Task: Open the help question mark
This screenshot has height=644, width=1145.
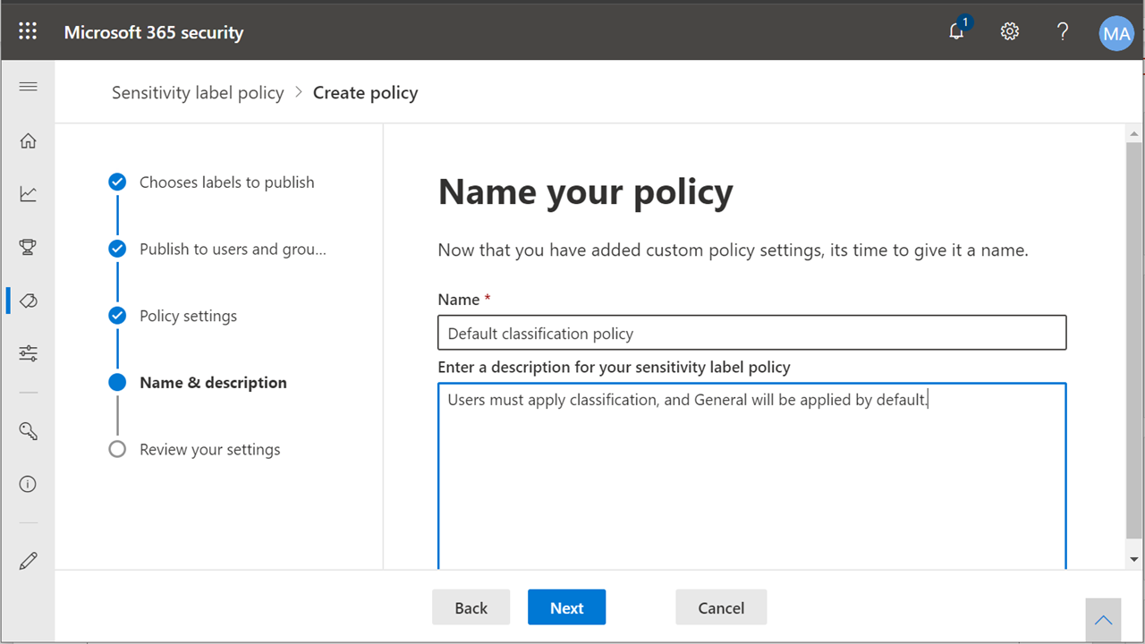Action: click(1063, 31)
